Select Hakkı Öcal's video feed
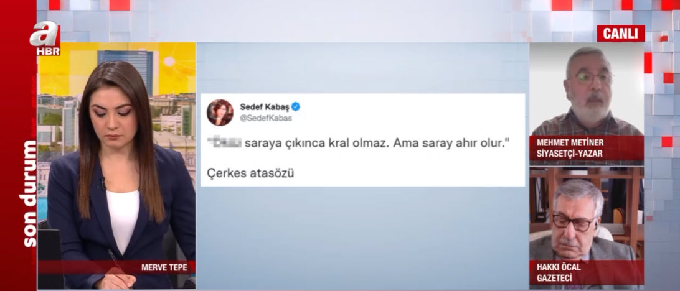The height and width of the screenshot is (291, 680). point(587,228)
